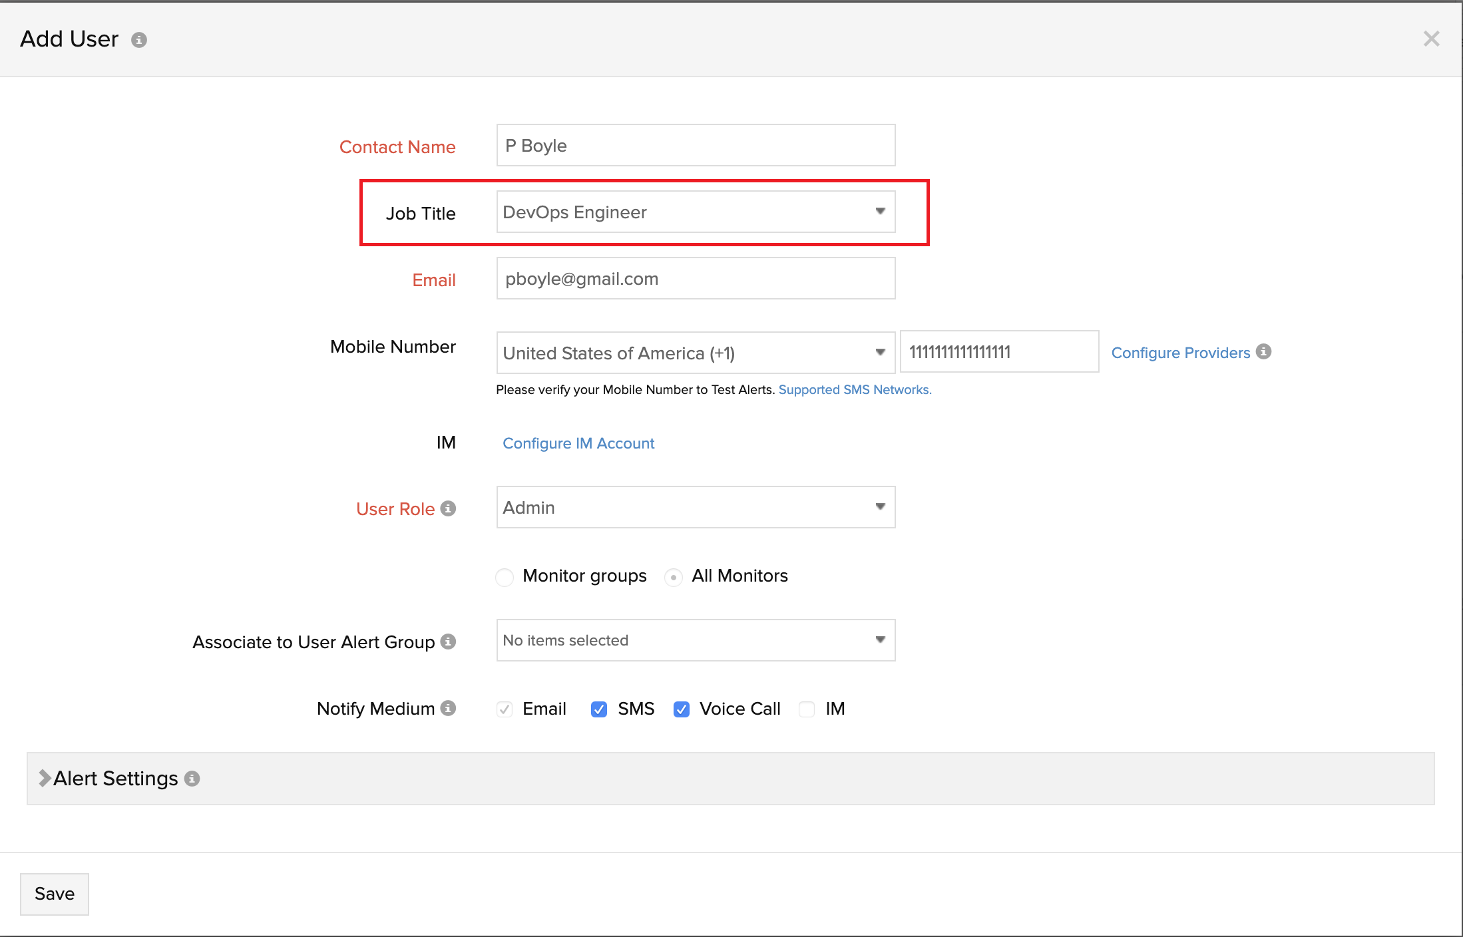
Task: Select Monitor groups radio button
Action: 505,577
